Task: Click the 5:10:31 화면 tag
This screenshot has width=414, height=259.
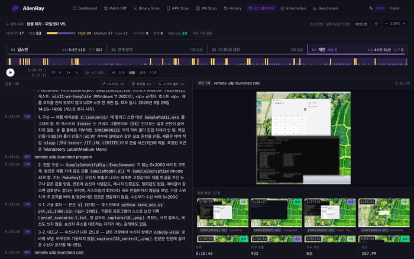Action: point(27,157)
